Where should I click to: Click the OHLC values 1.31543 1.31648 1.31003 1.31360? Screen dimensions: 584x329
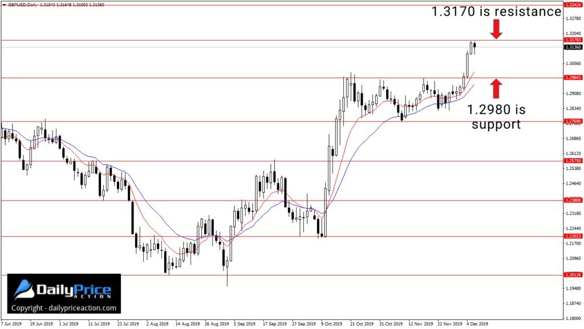(72, 5)
